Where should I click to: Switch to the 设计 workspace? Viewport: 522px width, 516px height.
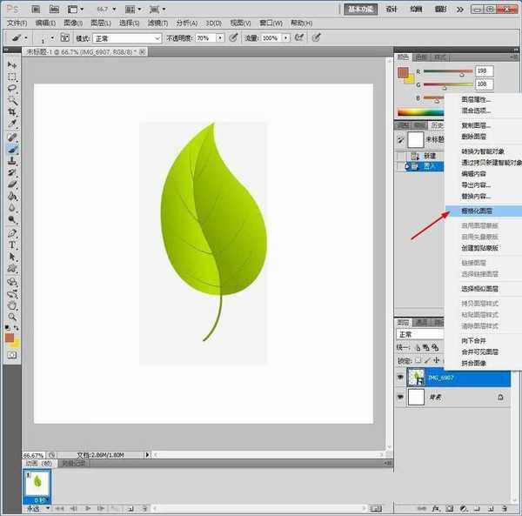pos(391,10)
